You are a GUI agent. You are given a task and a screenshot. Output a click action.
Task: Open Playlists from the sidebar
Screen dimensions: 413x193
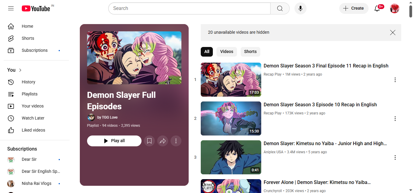point(36,94)
